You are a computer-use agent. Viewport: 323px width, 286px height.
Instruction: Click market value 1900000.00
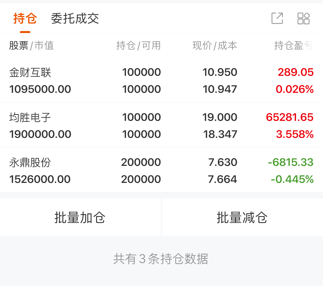(x=40, y=134)
